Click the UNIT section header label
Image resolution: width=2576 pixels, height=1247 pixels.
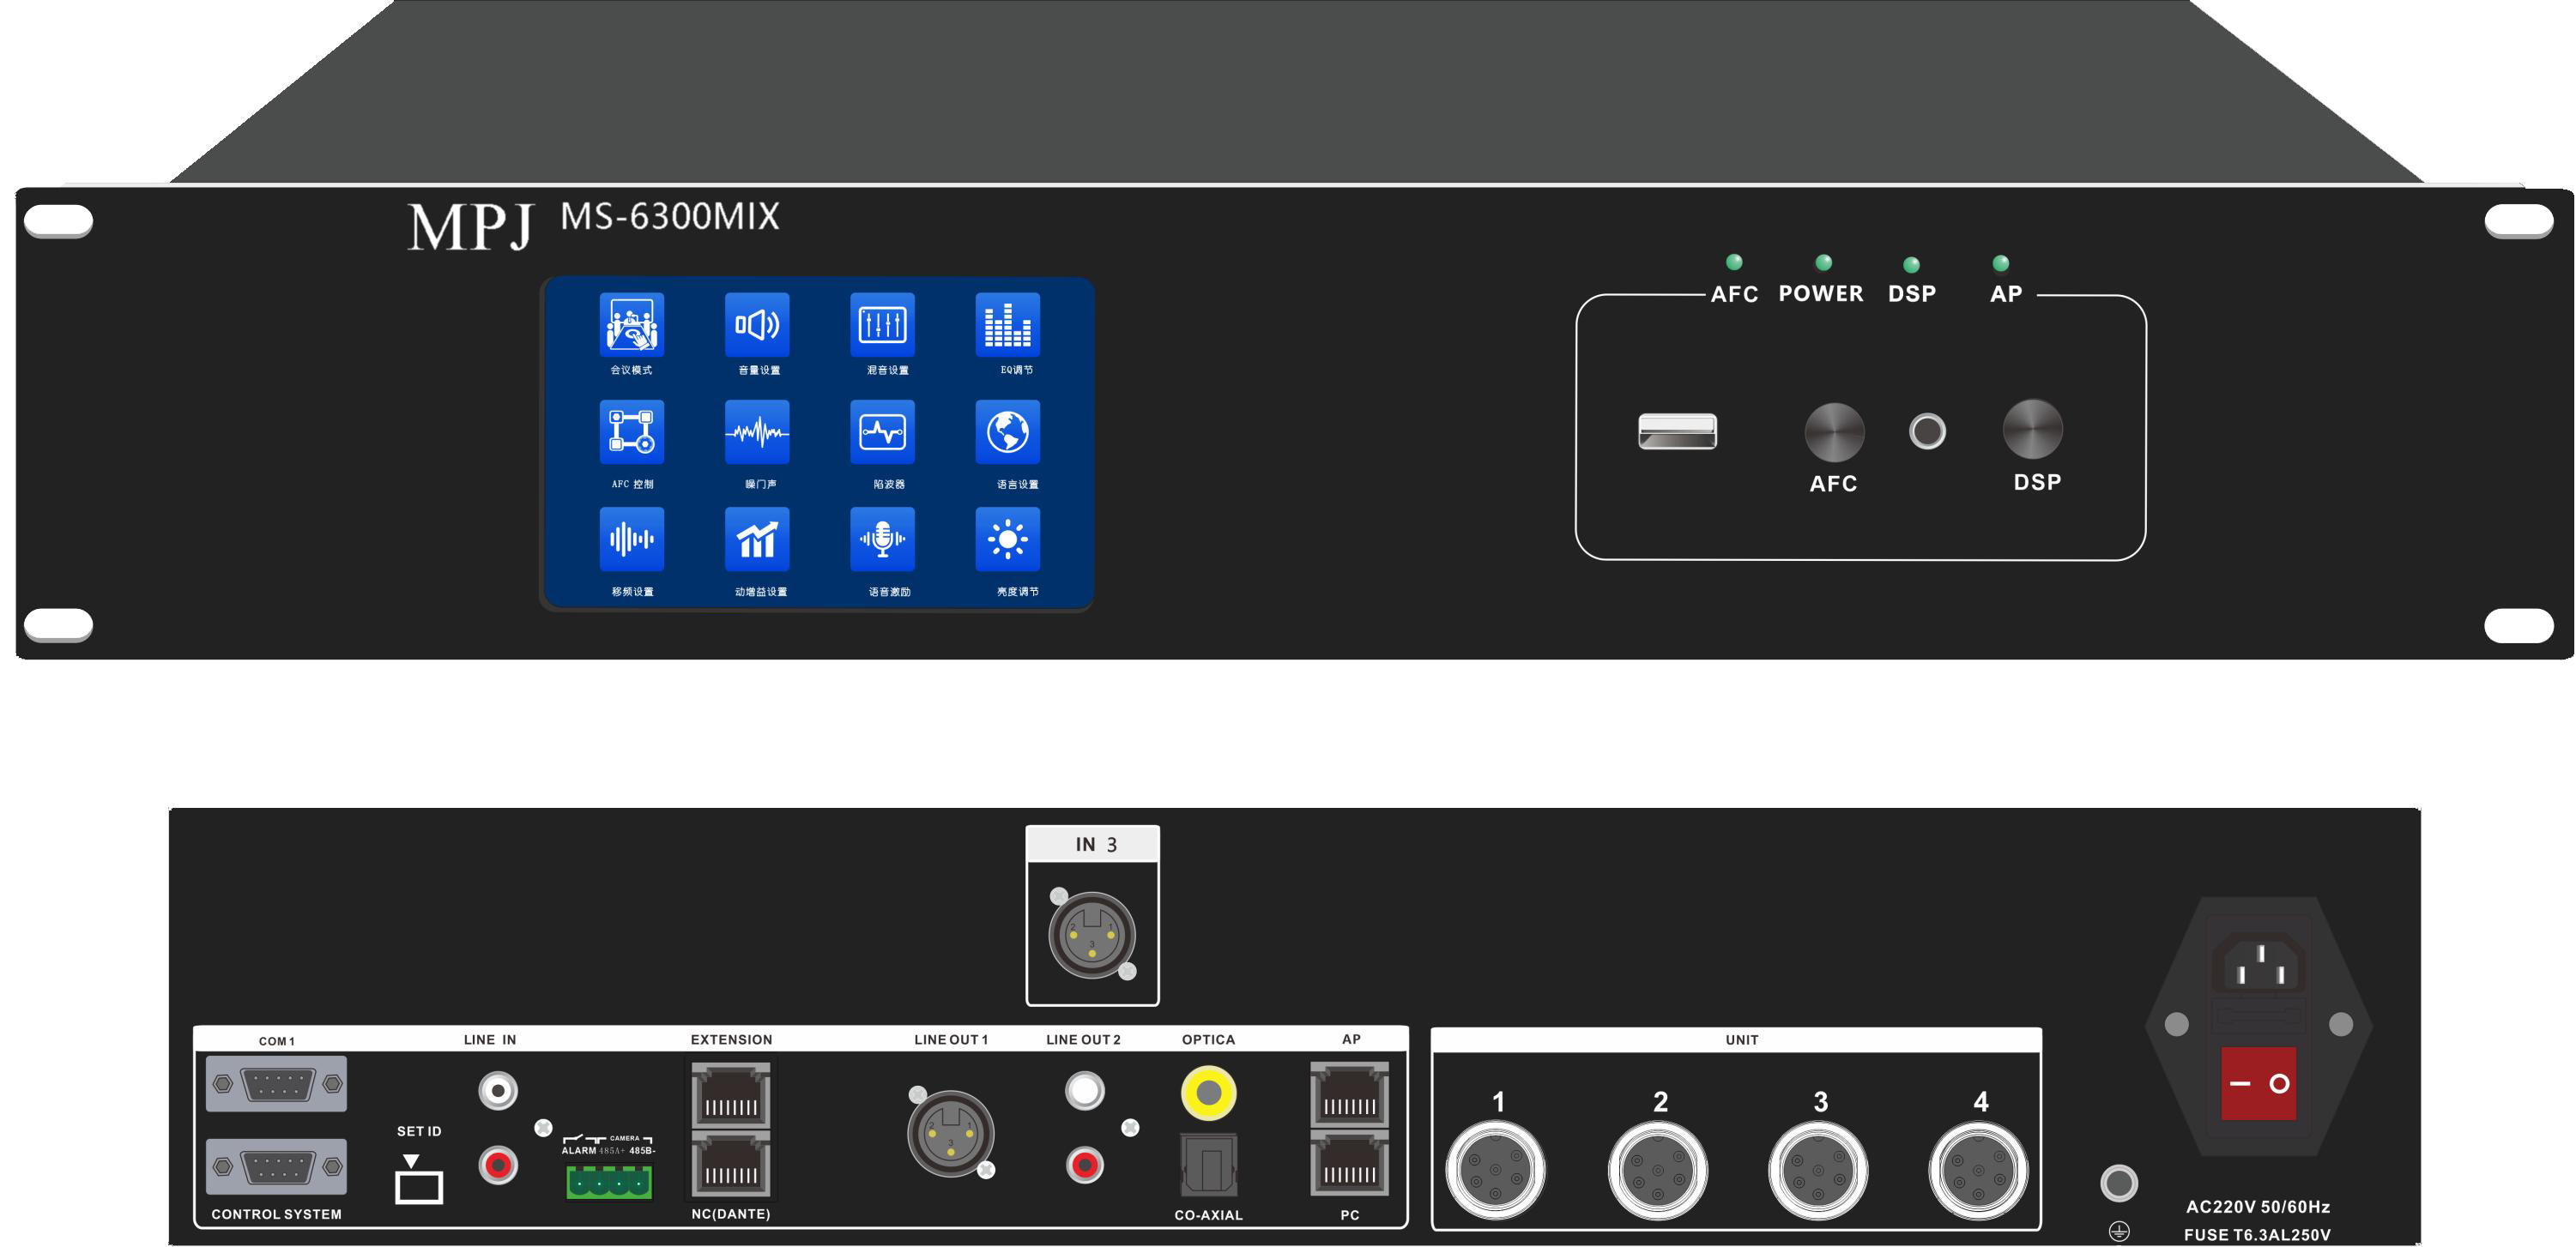[x=1742, y=1040]
